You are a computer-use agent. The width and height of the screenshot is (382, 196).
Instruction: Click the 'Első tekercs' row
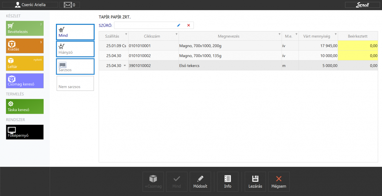(238, 66)
